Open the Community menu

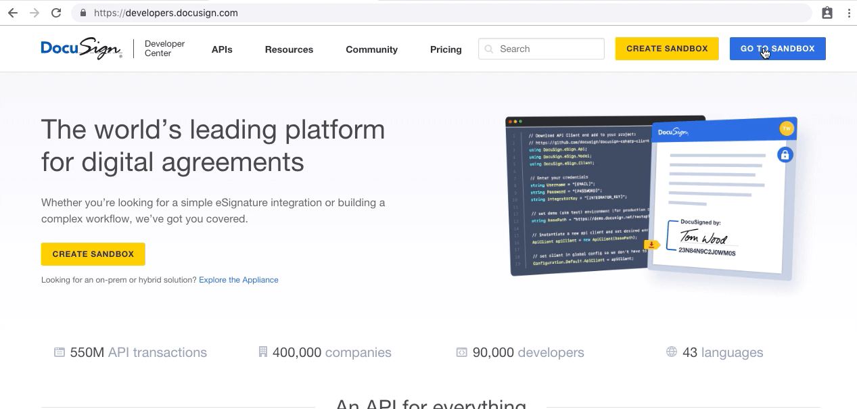coord(371,49)
